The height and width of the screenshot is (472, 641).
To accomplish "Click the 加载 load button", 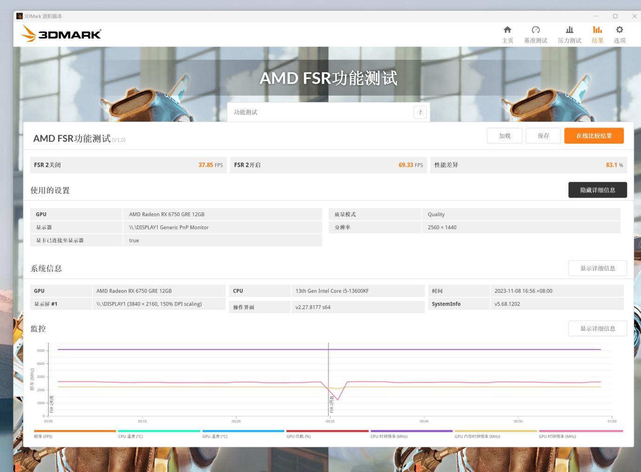I will pyautogui.click(x=504, y=136).
